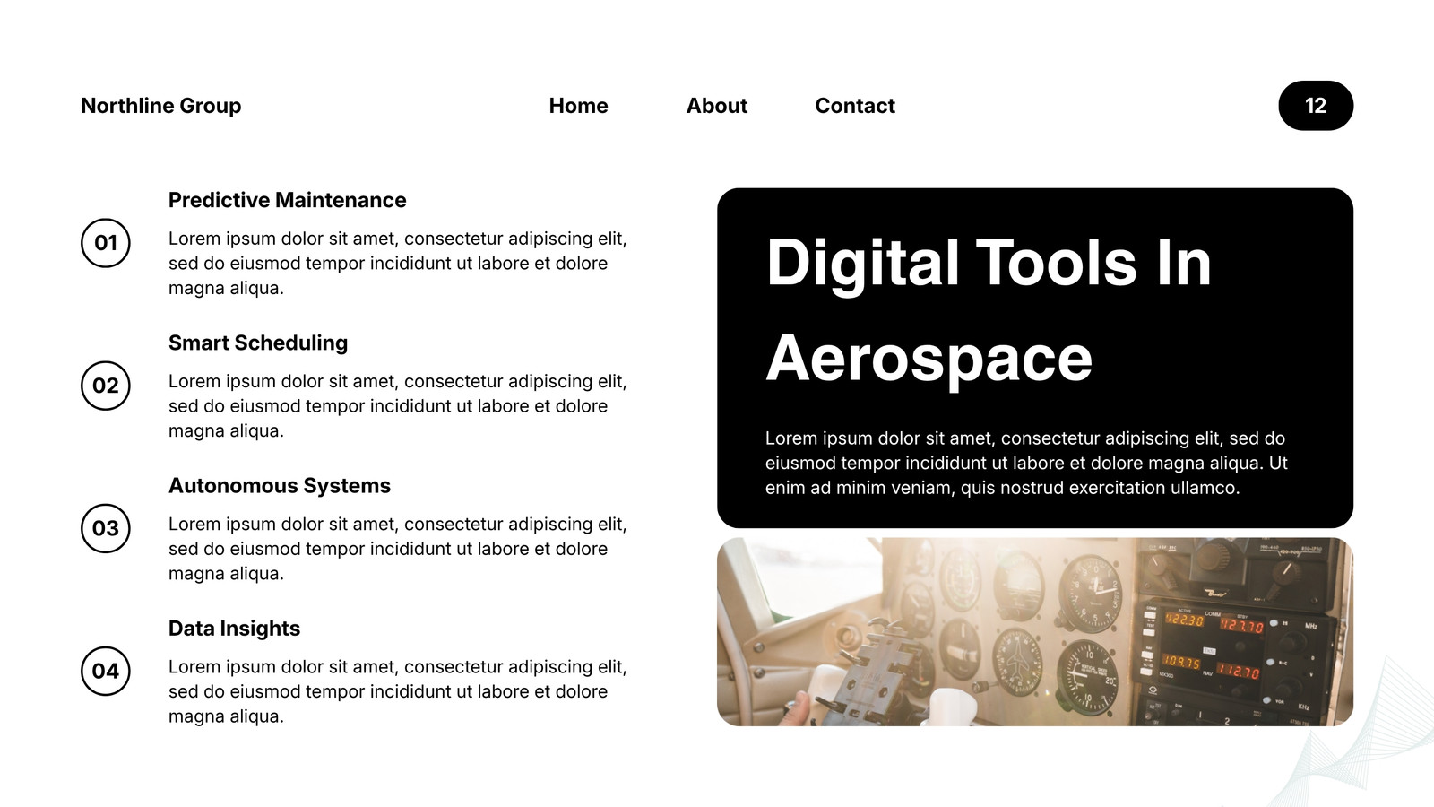Click the Predictive Maintenance heading

(288, 200)
